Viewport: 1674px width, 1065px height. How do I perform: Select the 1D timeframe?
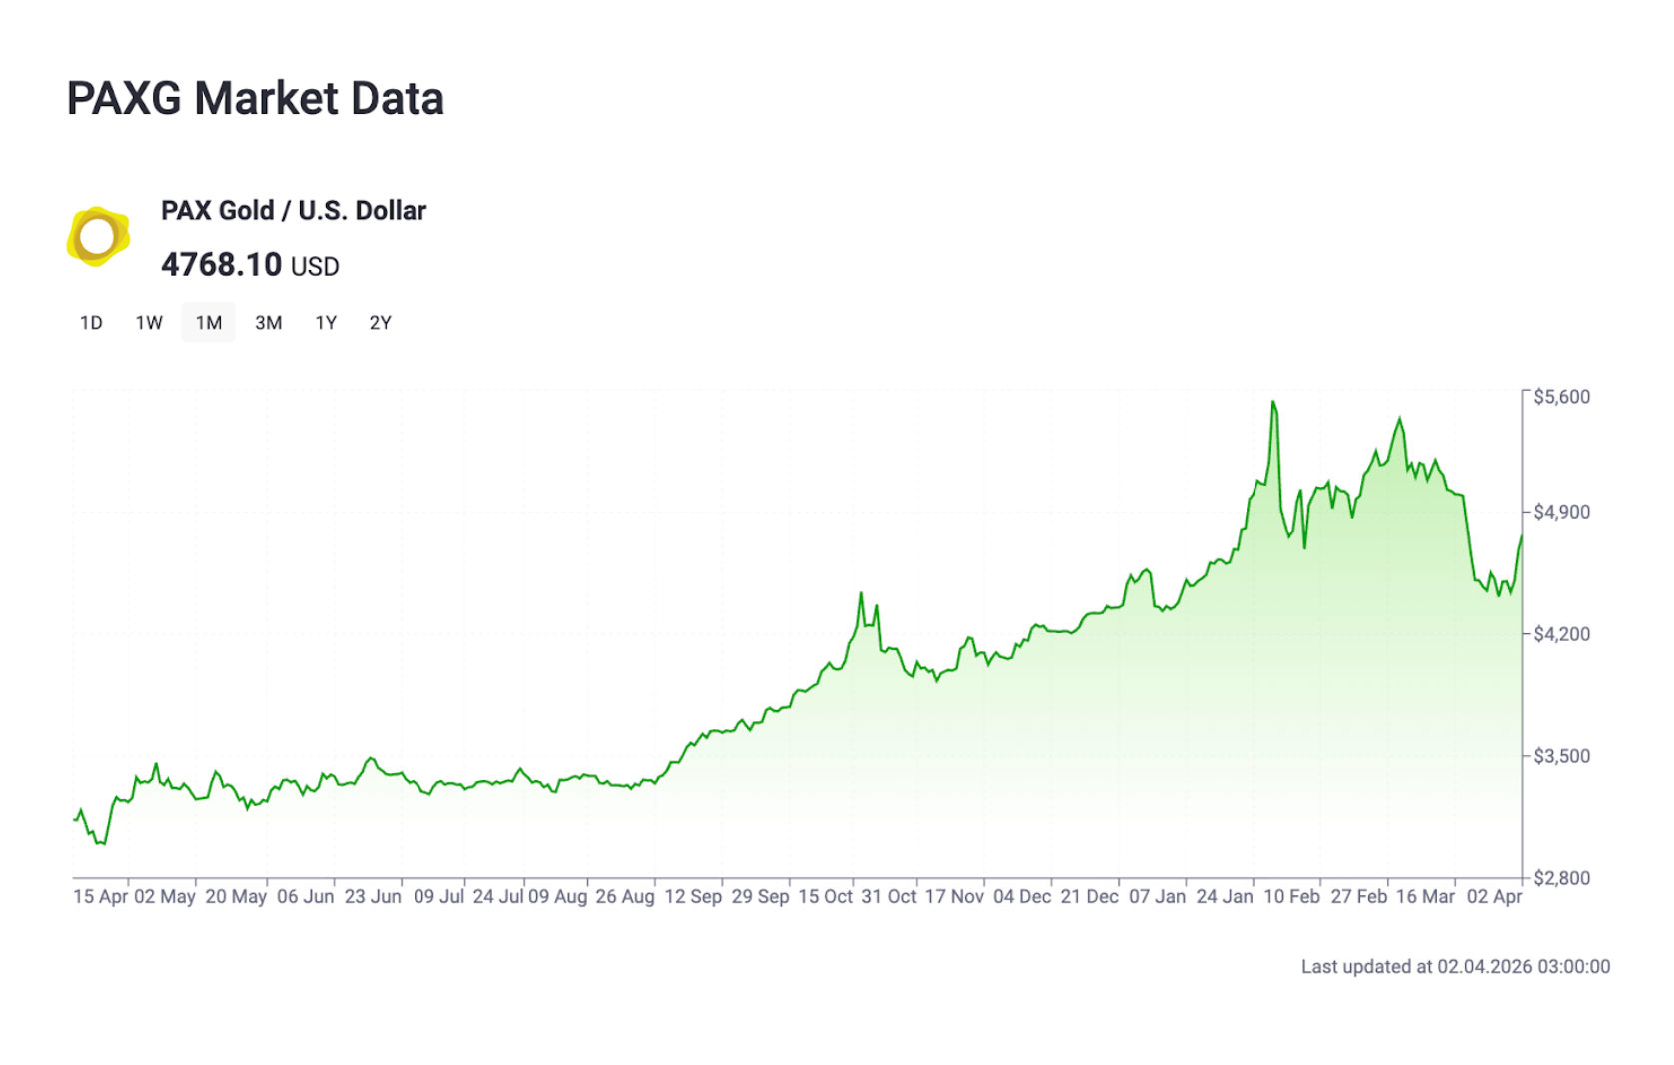tap(91, 322)
